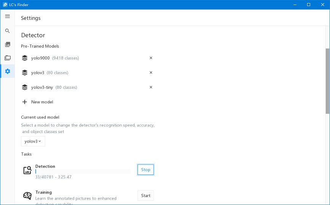Open the search view from sidebar
This screenshot has height=205, width=330.
(8, 31)
